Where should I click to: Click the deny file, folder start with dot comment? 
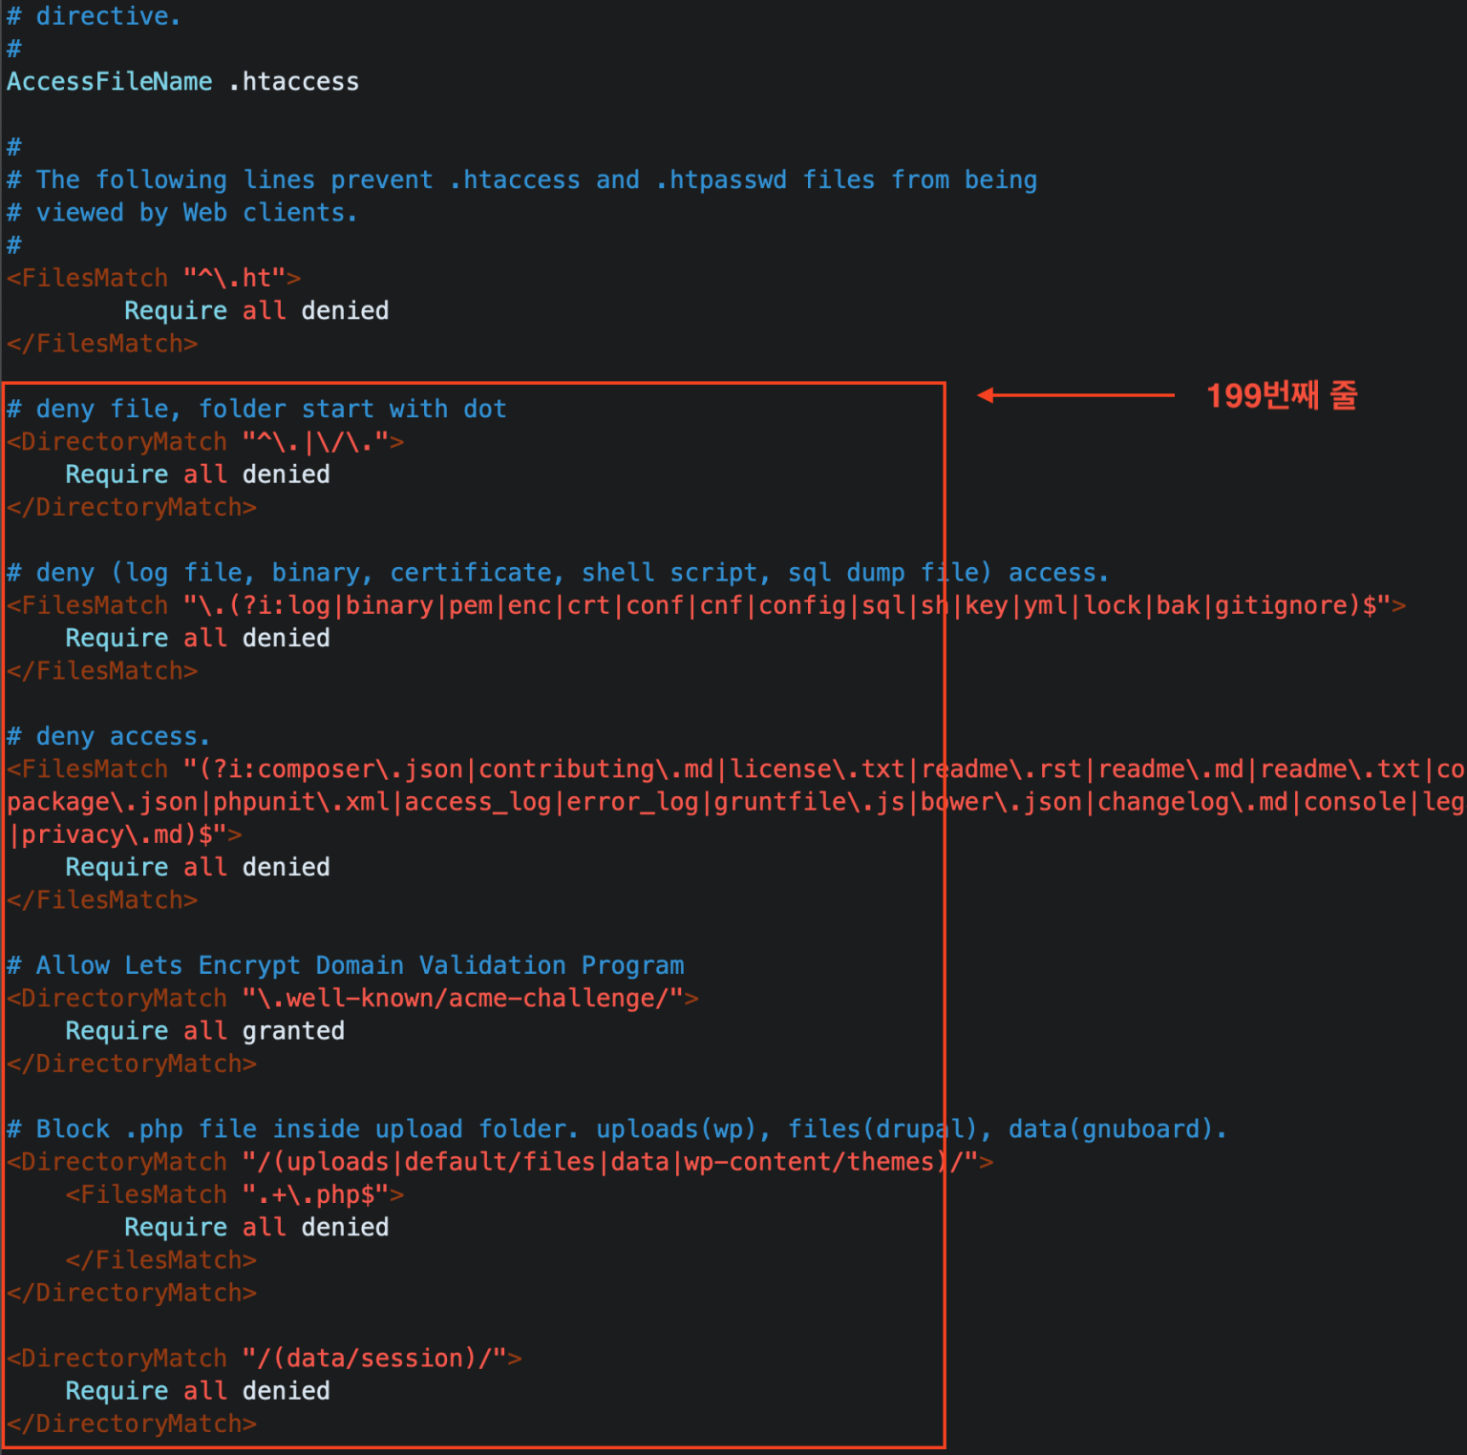coord(256,409)
